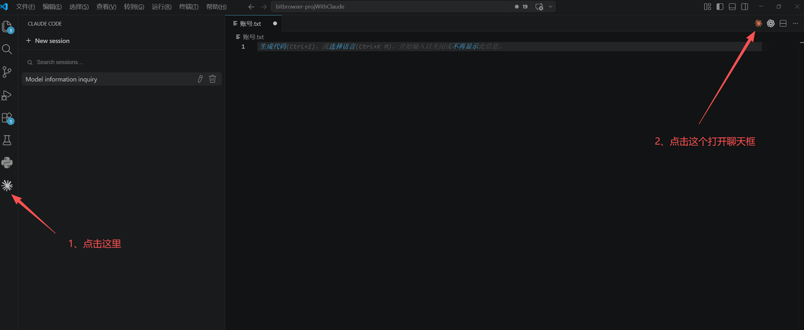
Task: Open the Customize Layout icon
Action: click(x=708, y=6)
